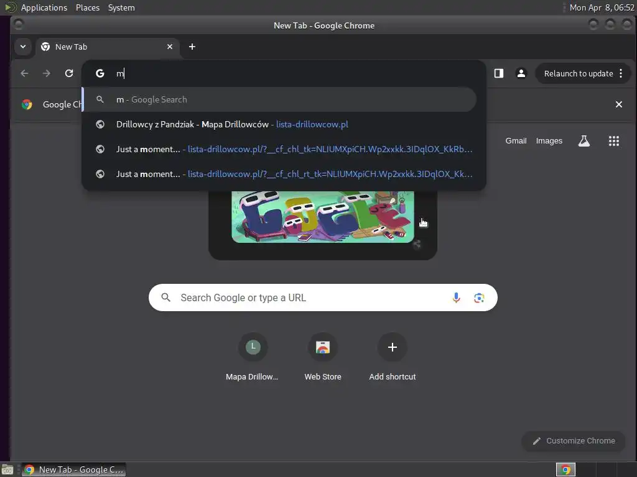637x477 pixels.
Task: Click the magnifier icon in search box
Action: pyautogui.click(x=165, y=298)
